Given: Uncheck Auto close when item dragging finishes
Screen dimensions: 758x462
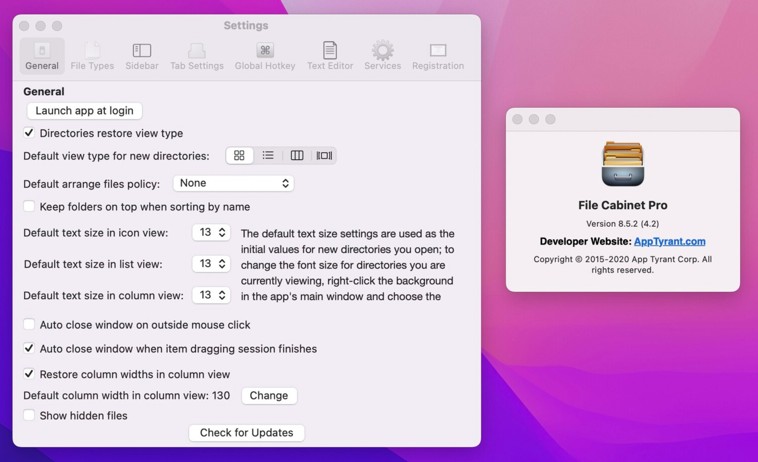Looking at the screenshot, I should pyautogui.click(x=29, y=348).
